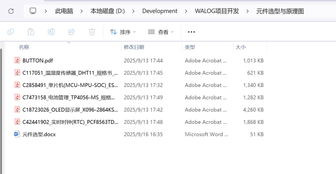Click the Copy icon in toolbar

click(10, 32)
